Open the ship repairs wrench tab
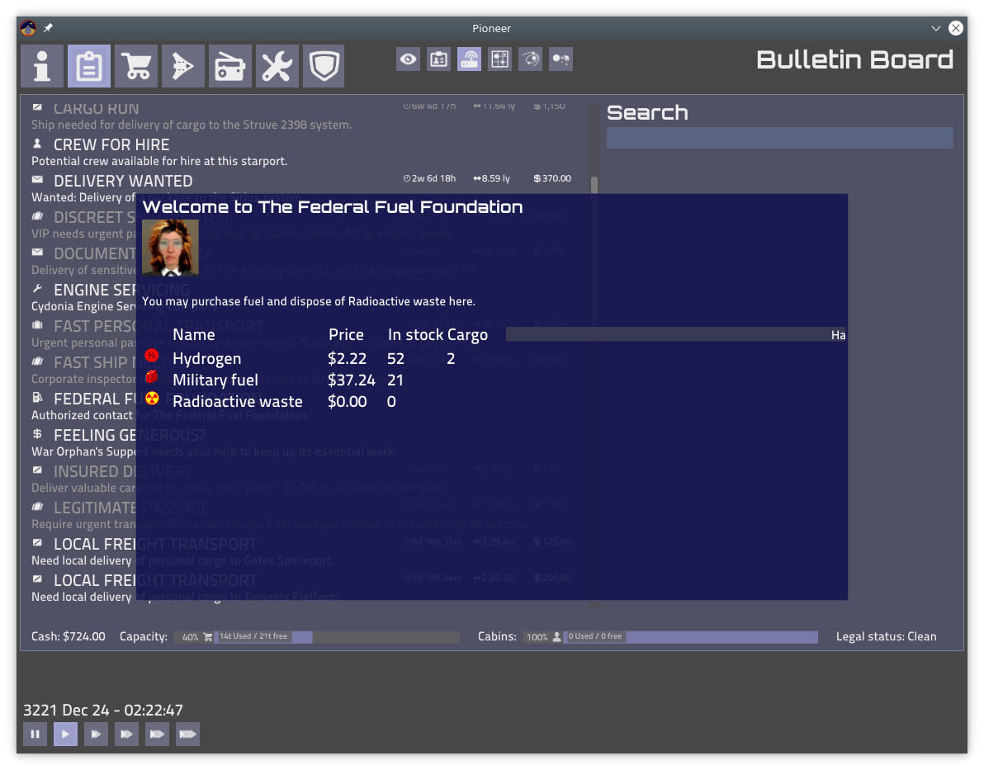 coord(277,66)
